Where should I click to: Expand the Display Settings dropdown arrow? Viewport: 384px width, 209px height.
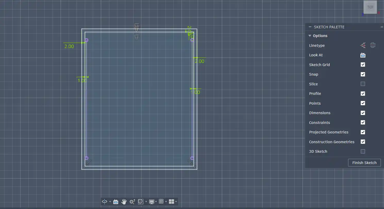pos(156,202)
